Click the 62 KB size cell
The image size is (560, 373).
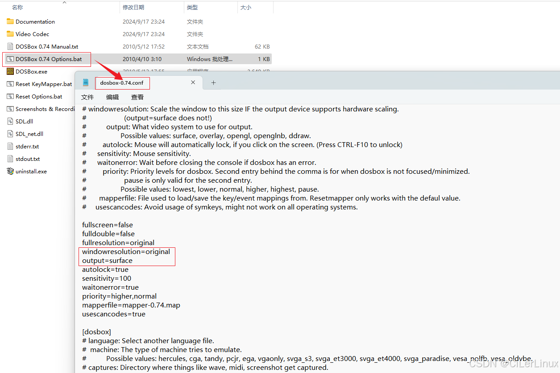[262, 46]
